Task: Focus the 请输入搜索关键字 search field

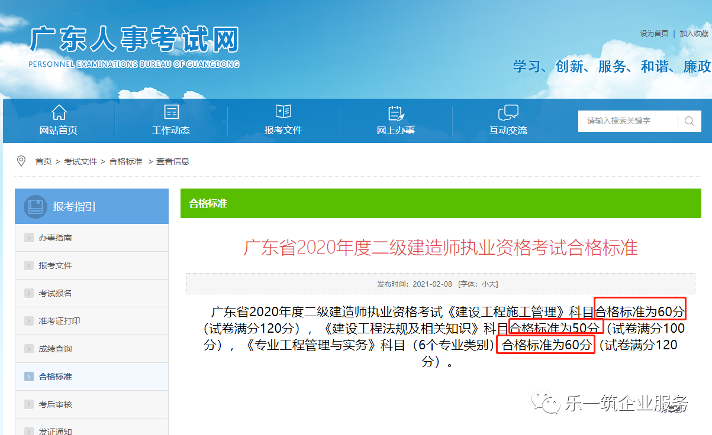Action: click(627, 121)
